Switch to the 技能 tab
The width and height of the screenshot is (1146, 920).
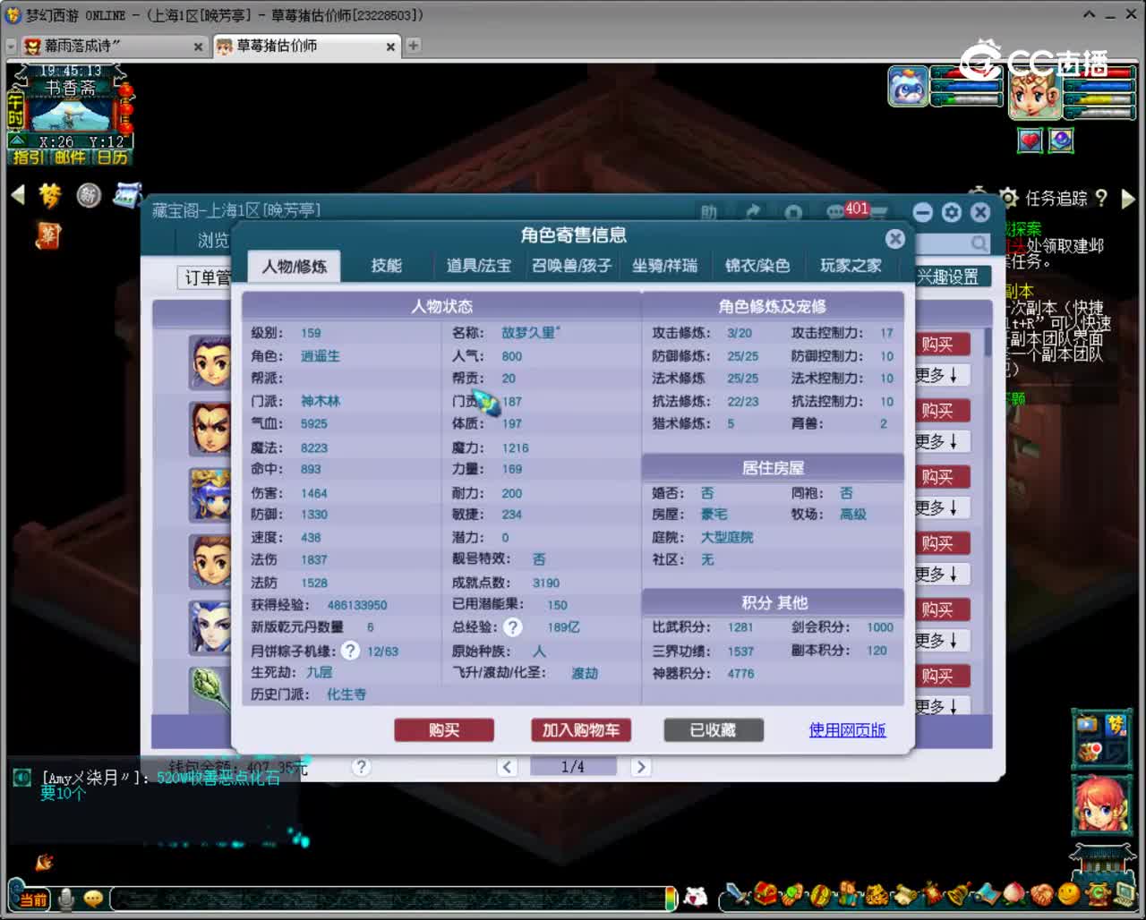coord(387,265)
